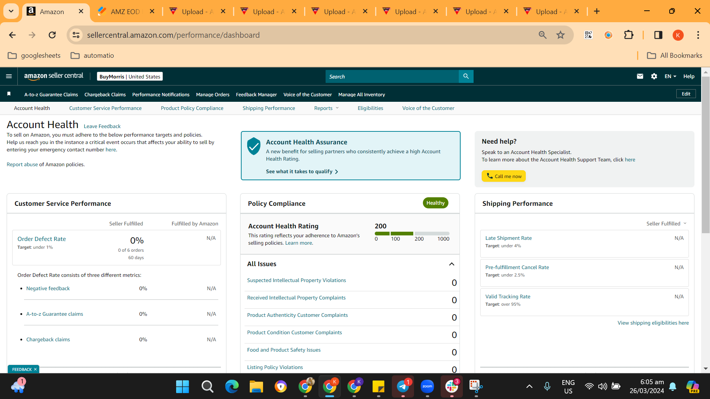Open Feedback Manager shortcut
Screen dimensions: 710x399
256,94
